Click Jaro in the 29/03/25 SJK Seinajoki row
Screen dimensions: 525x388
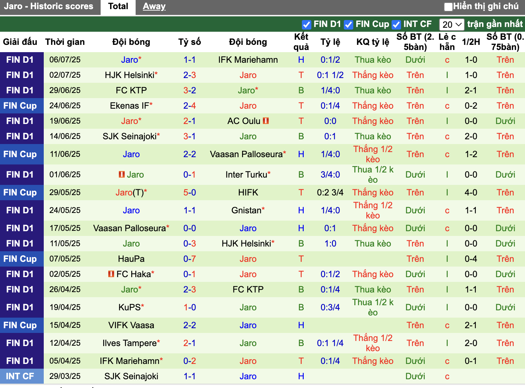point(248,376)
